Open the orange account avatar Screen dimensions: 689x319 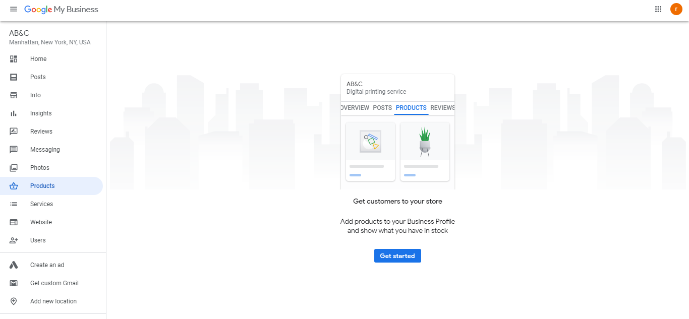(x=676, y=9)
